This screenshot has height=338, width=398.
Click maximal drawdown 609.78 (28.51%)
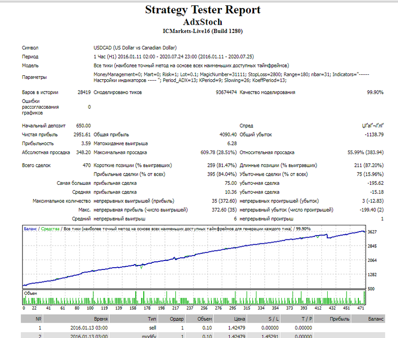click(x=219, y=152)
